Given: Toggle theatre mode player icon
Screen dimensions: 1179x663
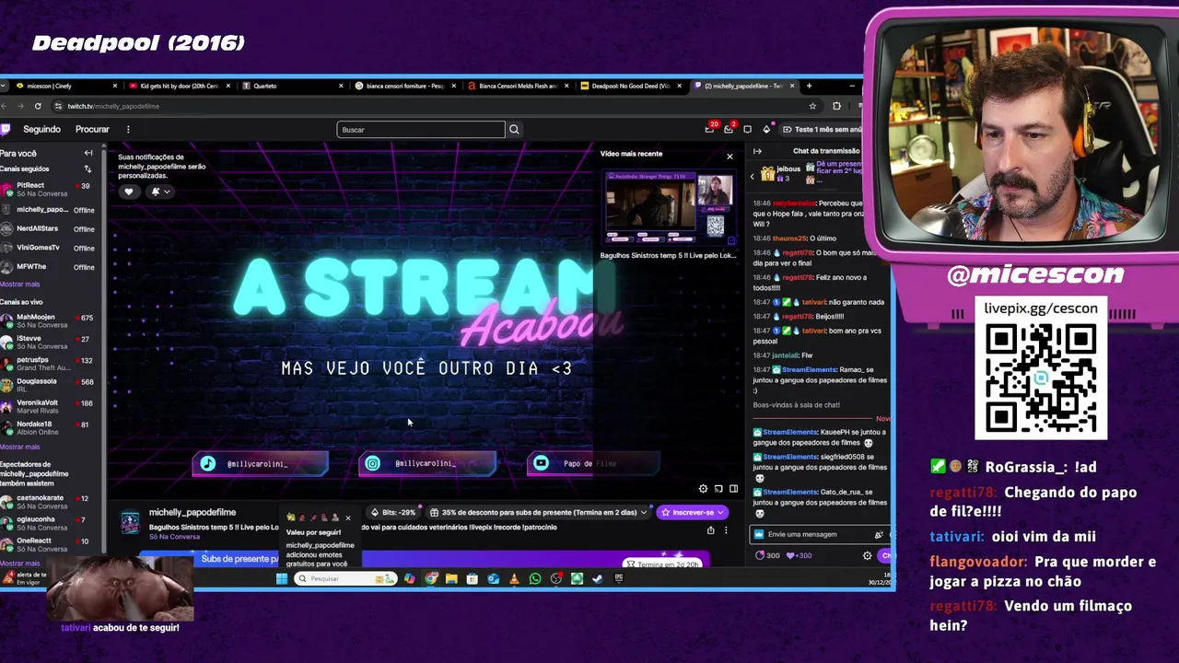Looking at the screenshot, I should pos(733,489).
